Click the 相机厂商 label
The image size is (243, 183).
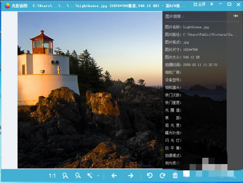click(x=173, y=72)
